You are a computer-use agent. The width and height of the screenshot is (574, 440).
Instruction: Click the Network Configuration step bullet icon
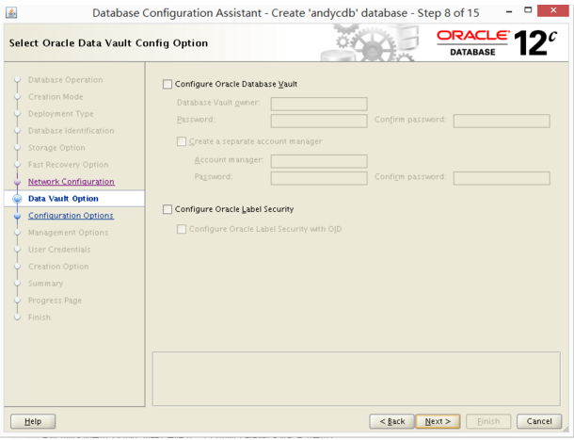[17, 182]
